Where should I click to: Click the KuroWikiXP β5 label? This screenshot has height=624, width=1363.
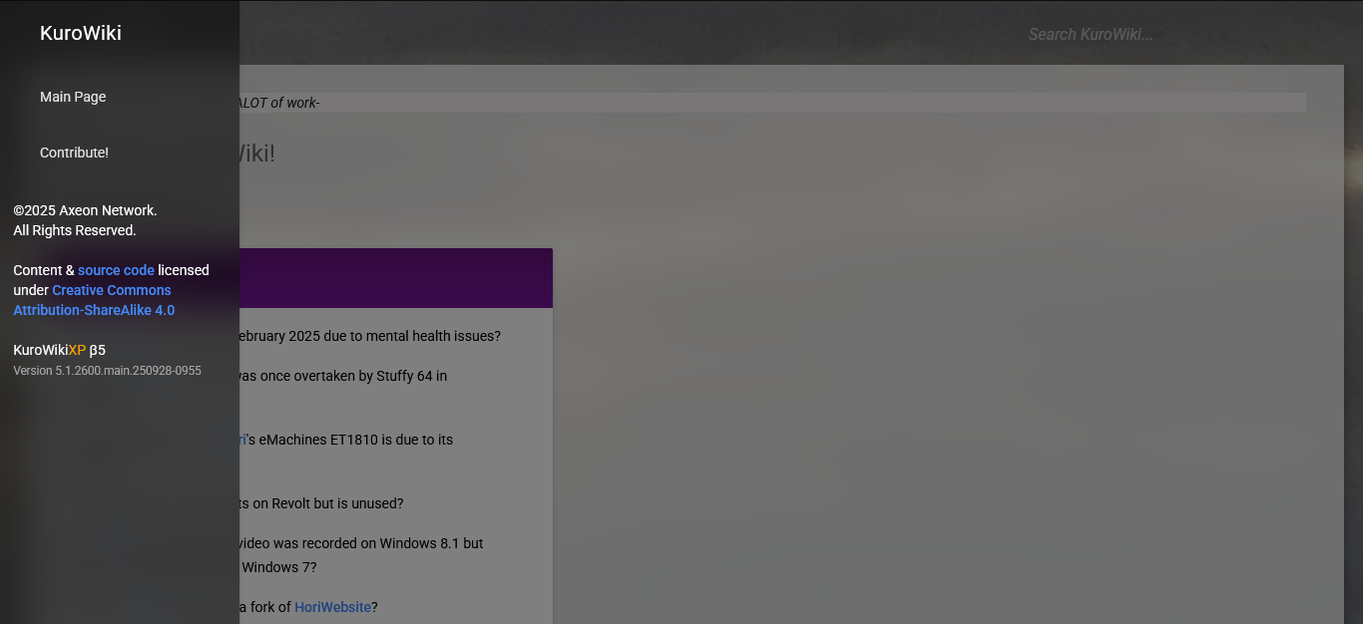(x=59, y=350)
